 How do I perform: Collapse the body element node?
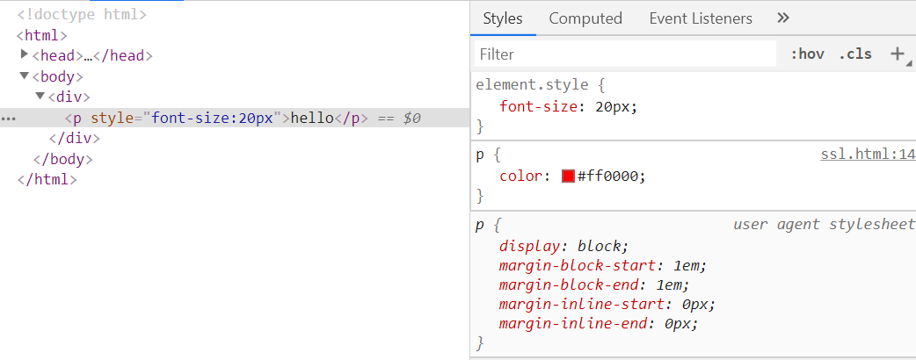(25, 76)
